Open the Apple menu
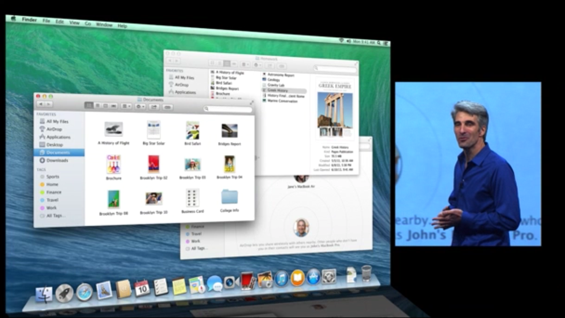The width and height of the screenshot is (565, 318). click(13, 18)
